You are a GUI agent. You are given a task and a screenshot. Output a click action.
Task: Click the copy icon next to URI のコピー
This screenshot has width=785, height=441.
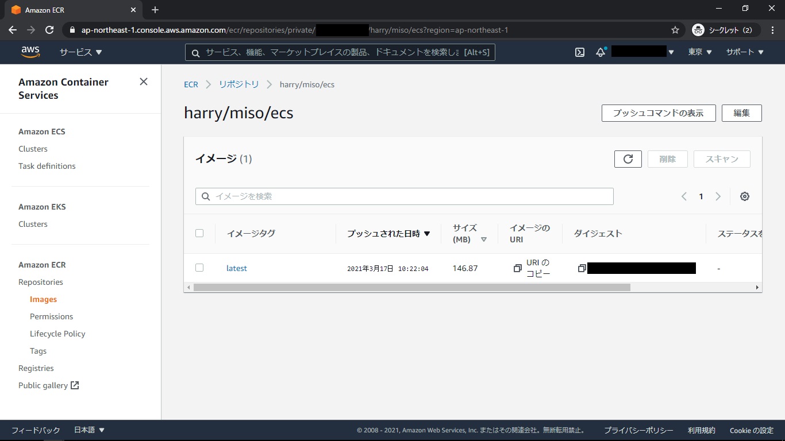(517, 268)
